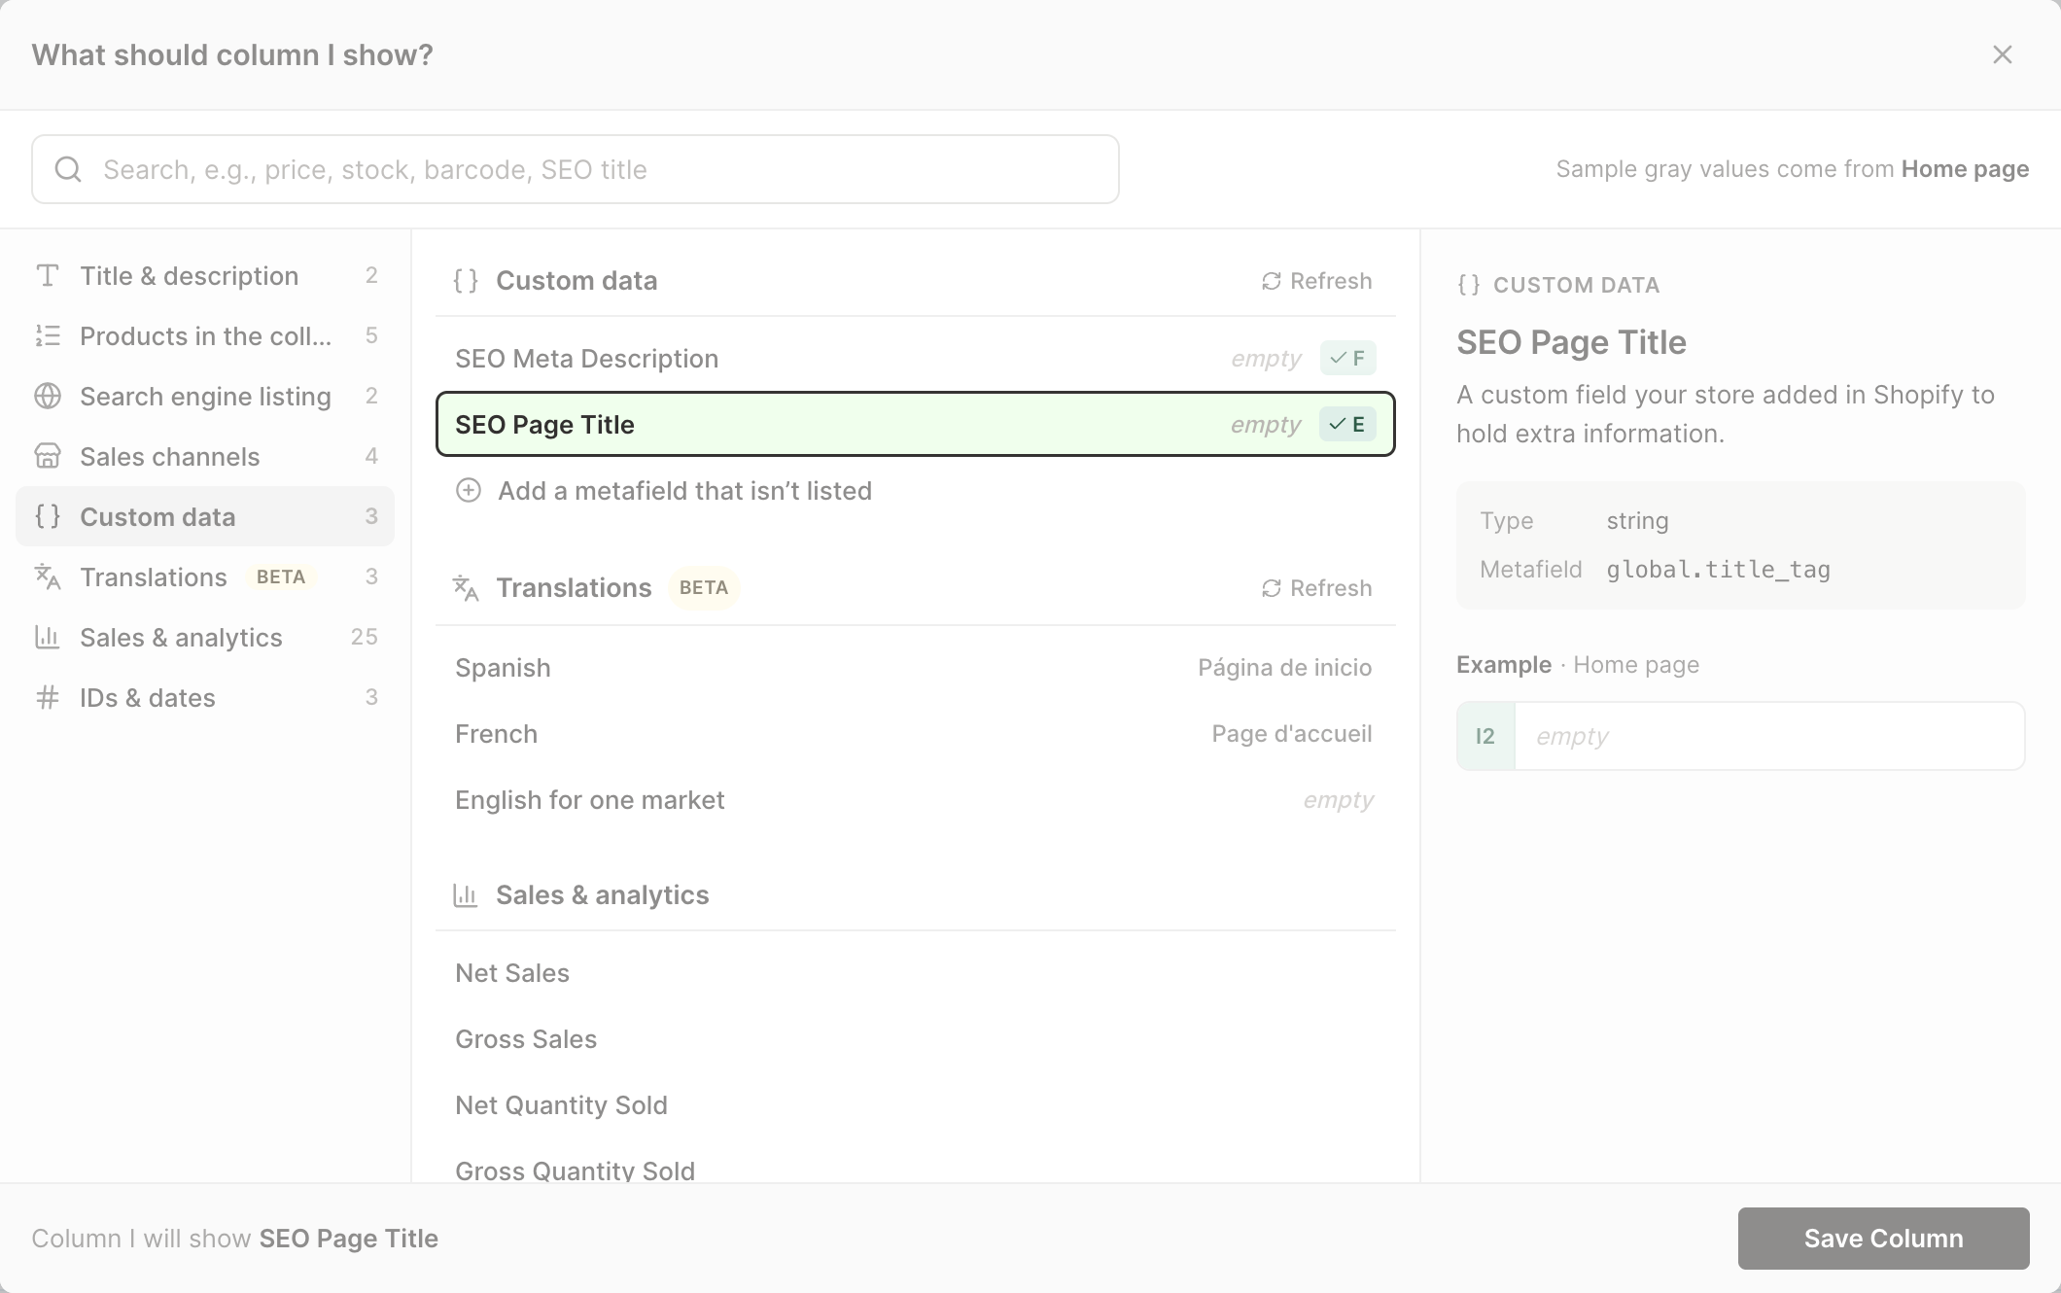This screenshot has width=2061, height=1293.
Task: Close the column picker dialog
Action: tap(2002, 54)
